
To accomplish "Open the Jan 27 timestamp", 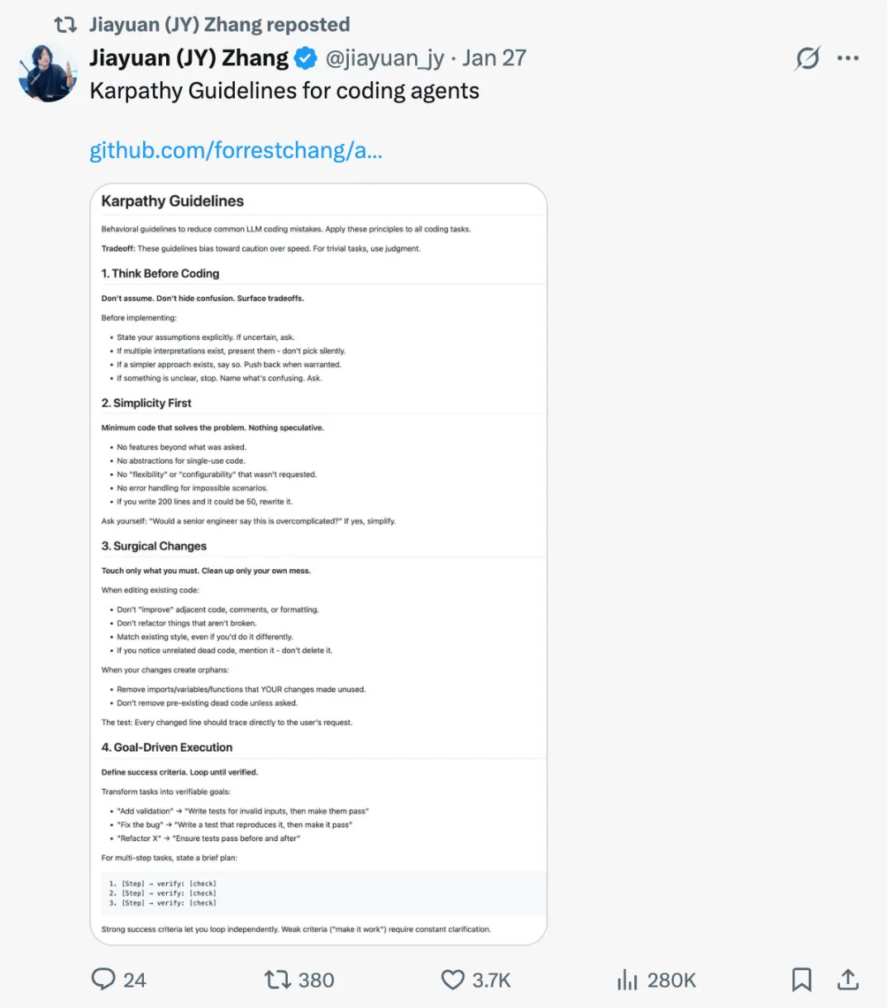I will [494, 59].
